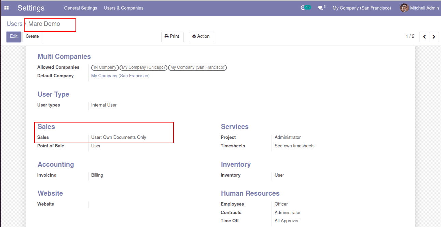
Task: Click the Internal User value
Action: tap(104, 105)
